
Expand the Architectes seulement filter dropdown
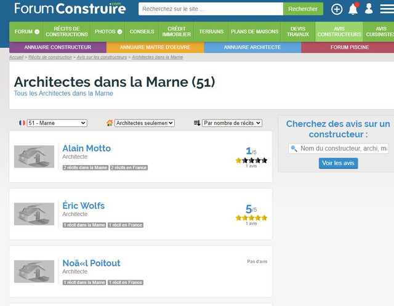[145, 123]
